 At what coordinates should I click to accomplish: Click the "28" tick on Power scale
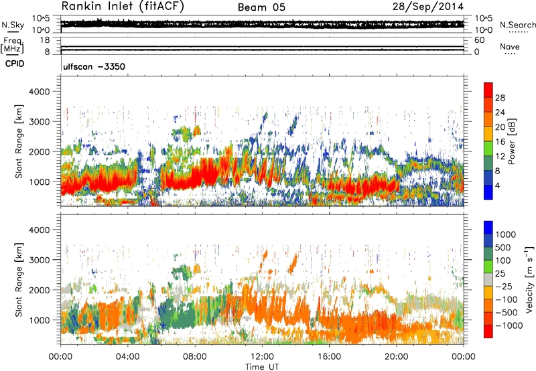click(x=500, y=98)
